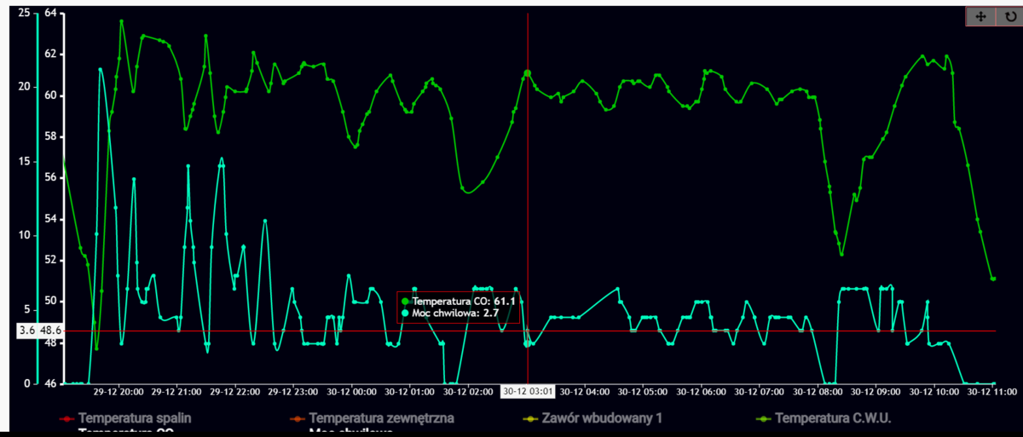1023x437 pixels.
Task: Click the red line marker beside Temperatura spalin
Action: click(66, 418)
